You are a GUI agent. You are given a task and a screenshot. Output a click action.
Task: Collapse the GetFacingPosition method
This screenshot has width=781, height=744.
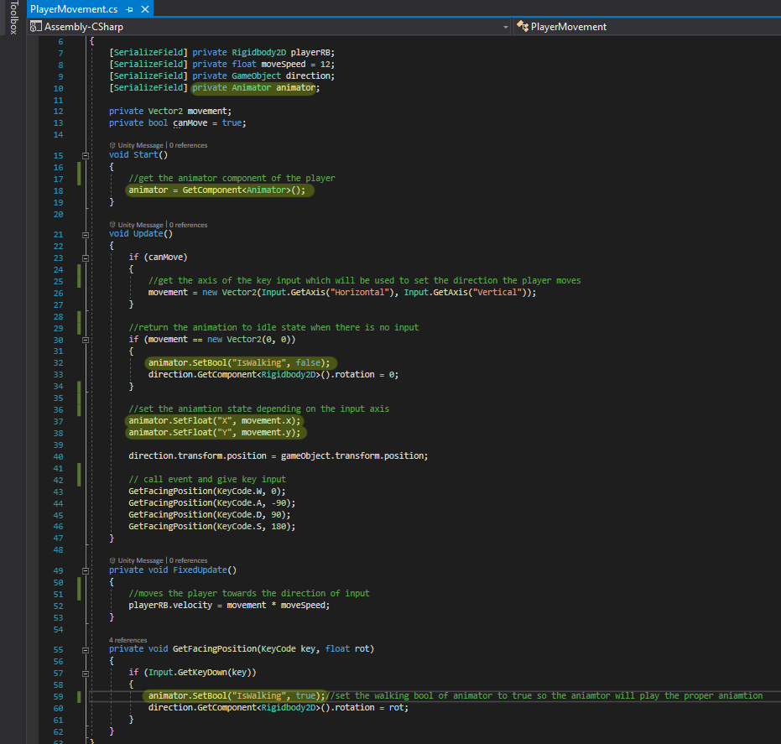point(86,649)
